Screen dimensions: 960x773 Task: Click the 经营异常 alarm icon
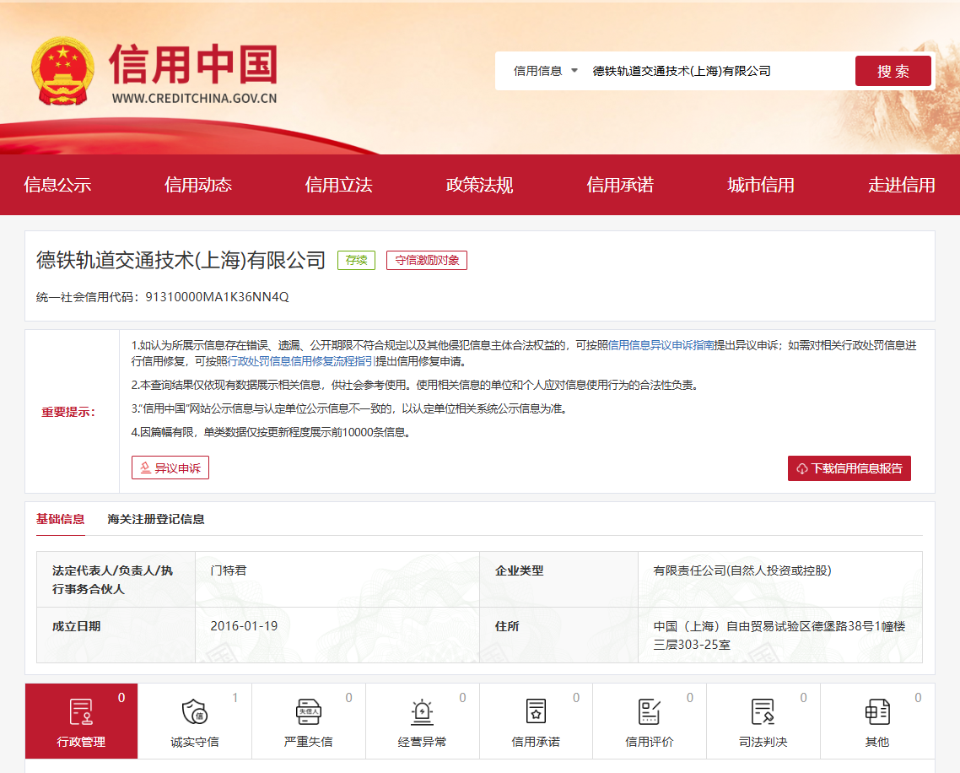click(x=422, y=712)
